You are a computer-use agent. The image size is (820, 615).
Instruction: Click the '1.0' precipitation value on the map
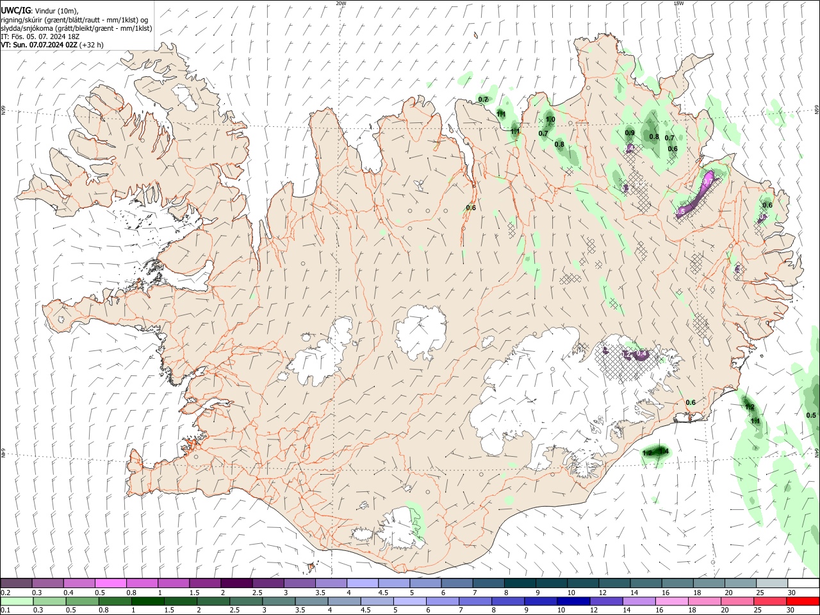550,119
